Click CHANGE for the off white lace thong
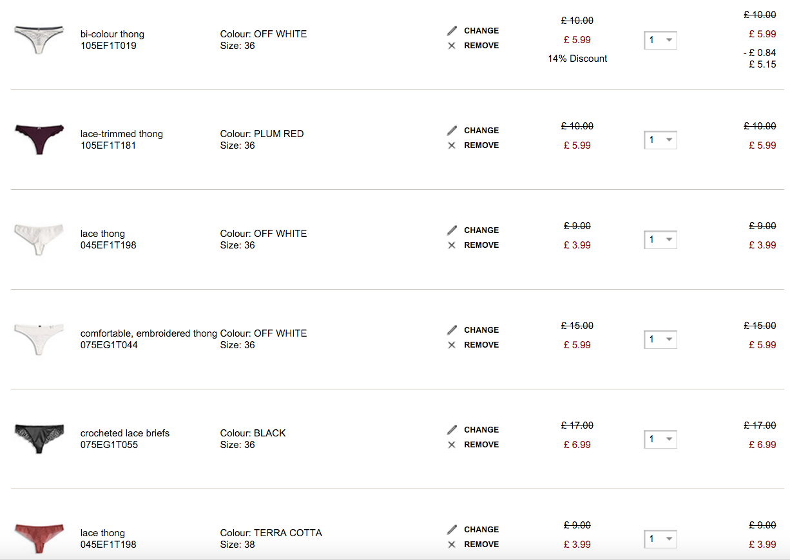 481,230
